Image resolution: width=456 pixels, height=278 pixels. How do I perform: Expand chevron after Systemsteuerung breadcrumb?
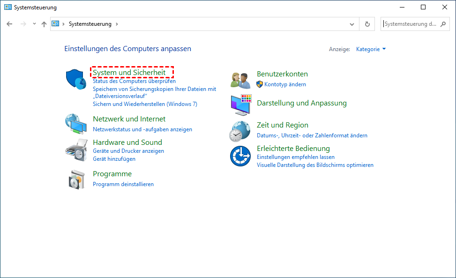pyautogui.click(x=117, y=24)
